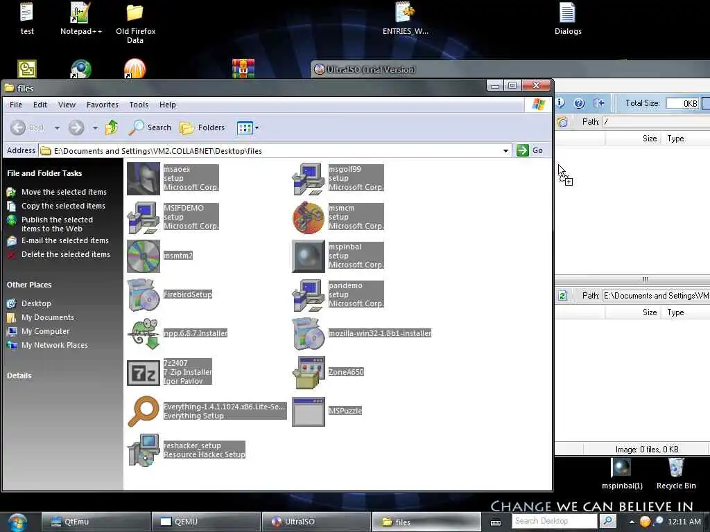The width and height of the screenshot is (710, 532).
Task: Click the Forward navigation arrow
Action: 76,127
